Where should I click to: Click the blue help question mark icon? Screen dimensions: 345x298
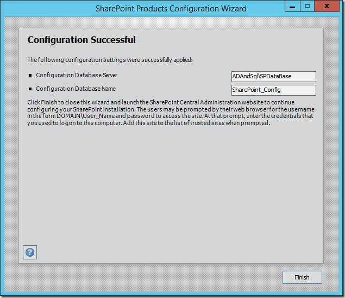(x=30, y=252)
